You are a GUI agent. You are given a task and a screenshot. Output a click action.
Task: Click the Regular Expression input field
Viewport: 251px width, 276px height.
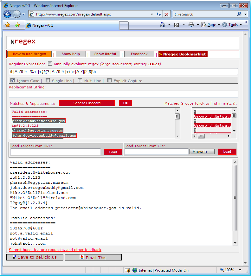(x=123, y=72)
